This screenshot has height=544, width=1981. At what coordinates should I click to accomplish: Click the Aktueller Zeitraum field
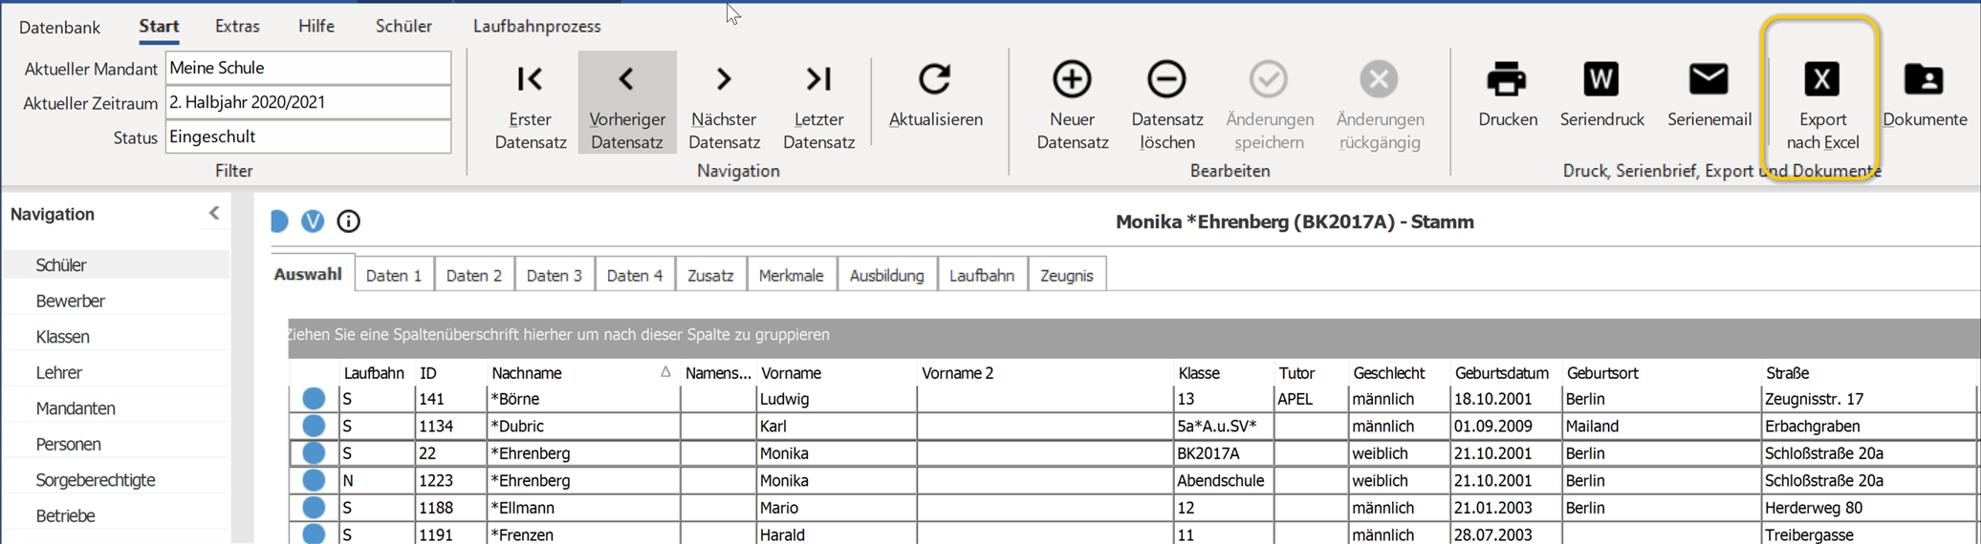(308, 102)
